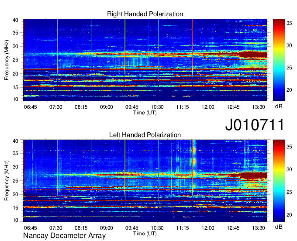Click the 09:00 tick of Left Handed plot

pos(107,228)
